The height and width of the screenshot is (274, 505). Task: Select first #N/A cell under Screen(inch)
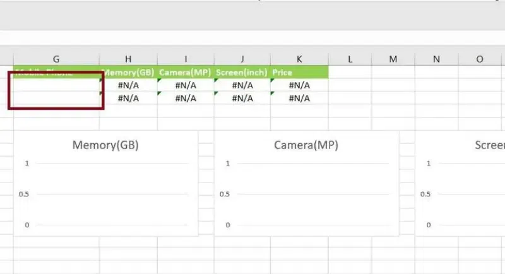pos(242,85)
